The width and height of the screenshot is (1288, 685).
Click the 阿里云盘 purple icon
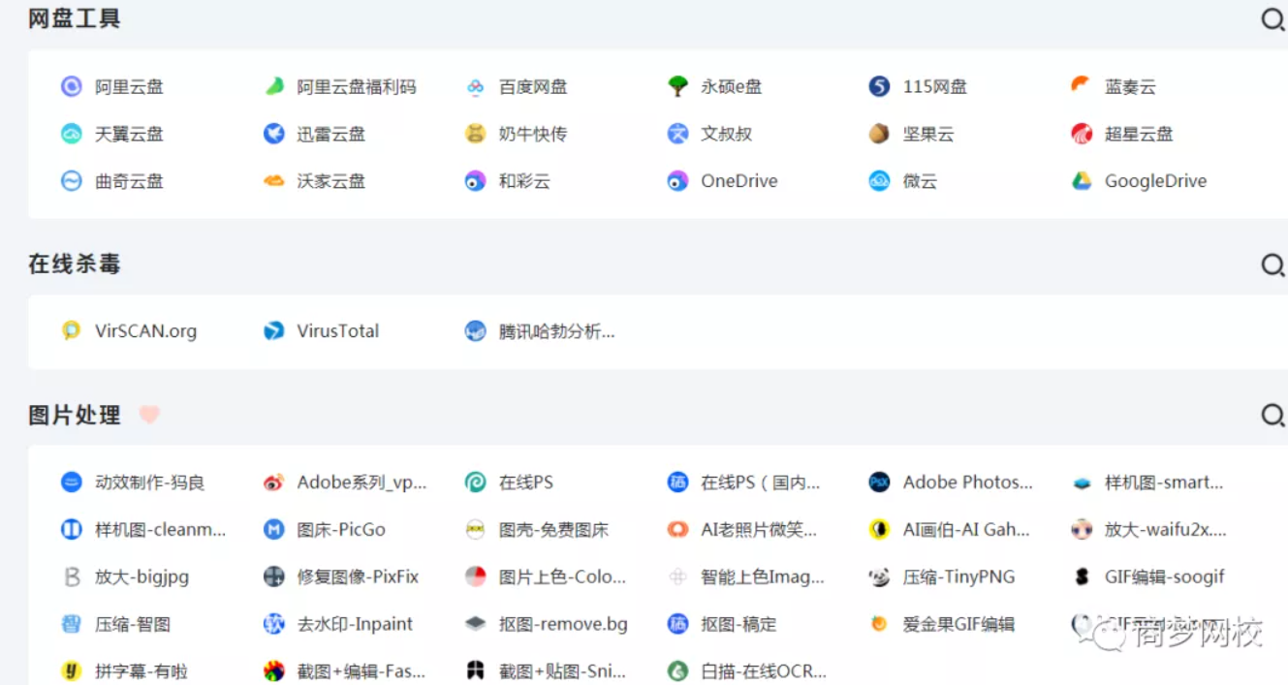[72, 86]
